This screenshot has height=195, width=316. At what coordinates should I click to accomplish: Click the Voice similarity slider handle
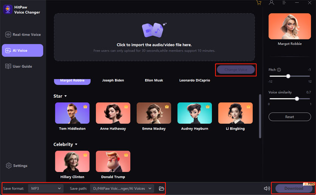(297, 99)
